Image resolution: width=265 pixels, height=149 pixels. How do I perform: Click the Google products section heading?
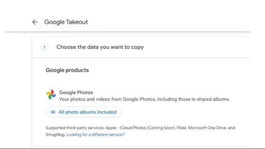(x=67, y=70)
